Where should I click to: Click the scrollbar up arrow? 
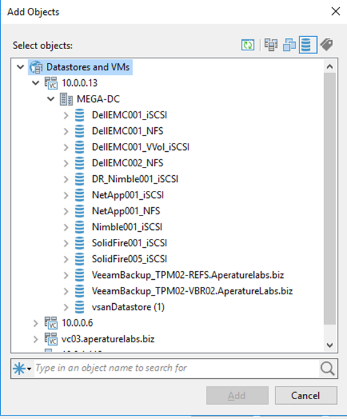[x=330, y=67]
